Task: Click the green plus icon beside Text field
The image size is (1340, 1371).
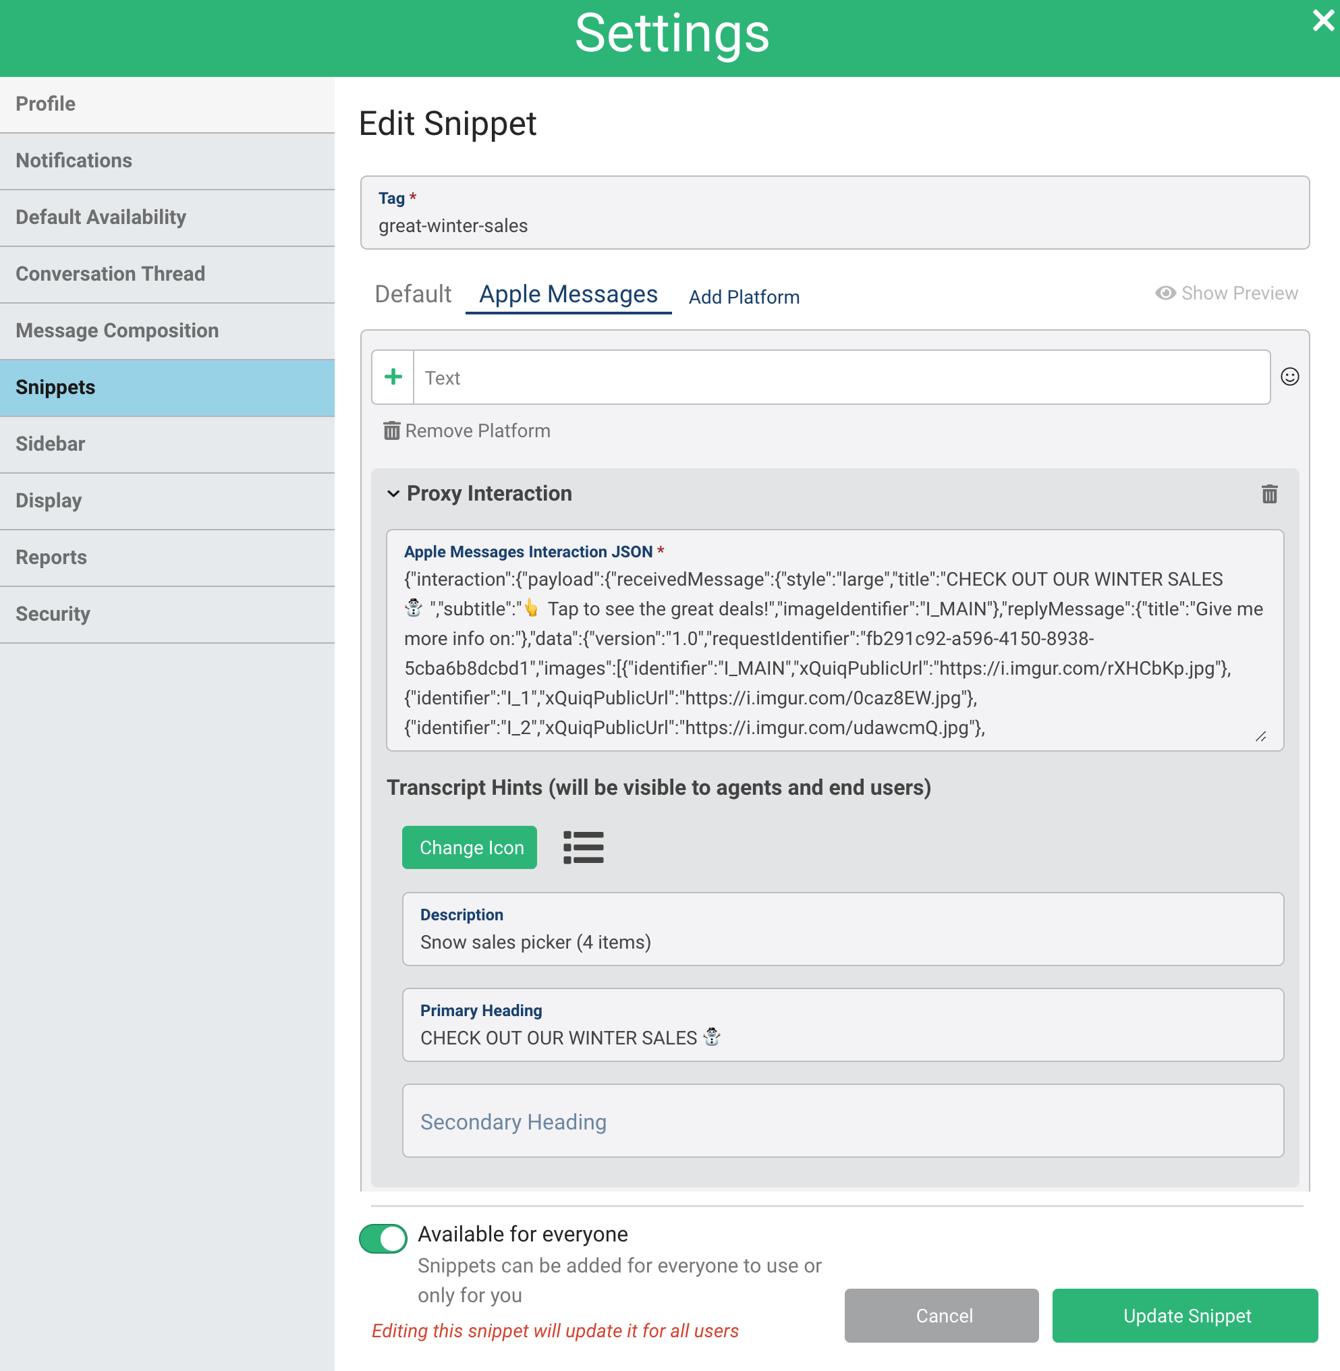Action: [x=393, y=377]
